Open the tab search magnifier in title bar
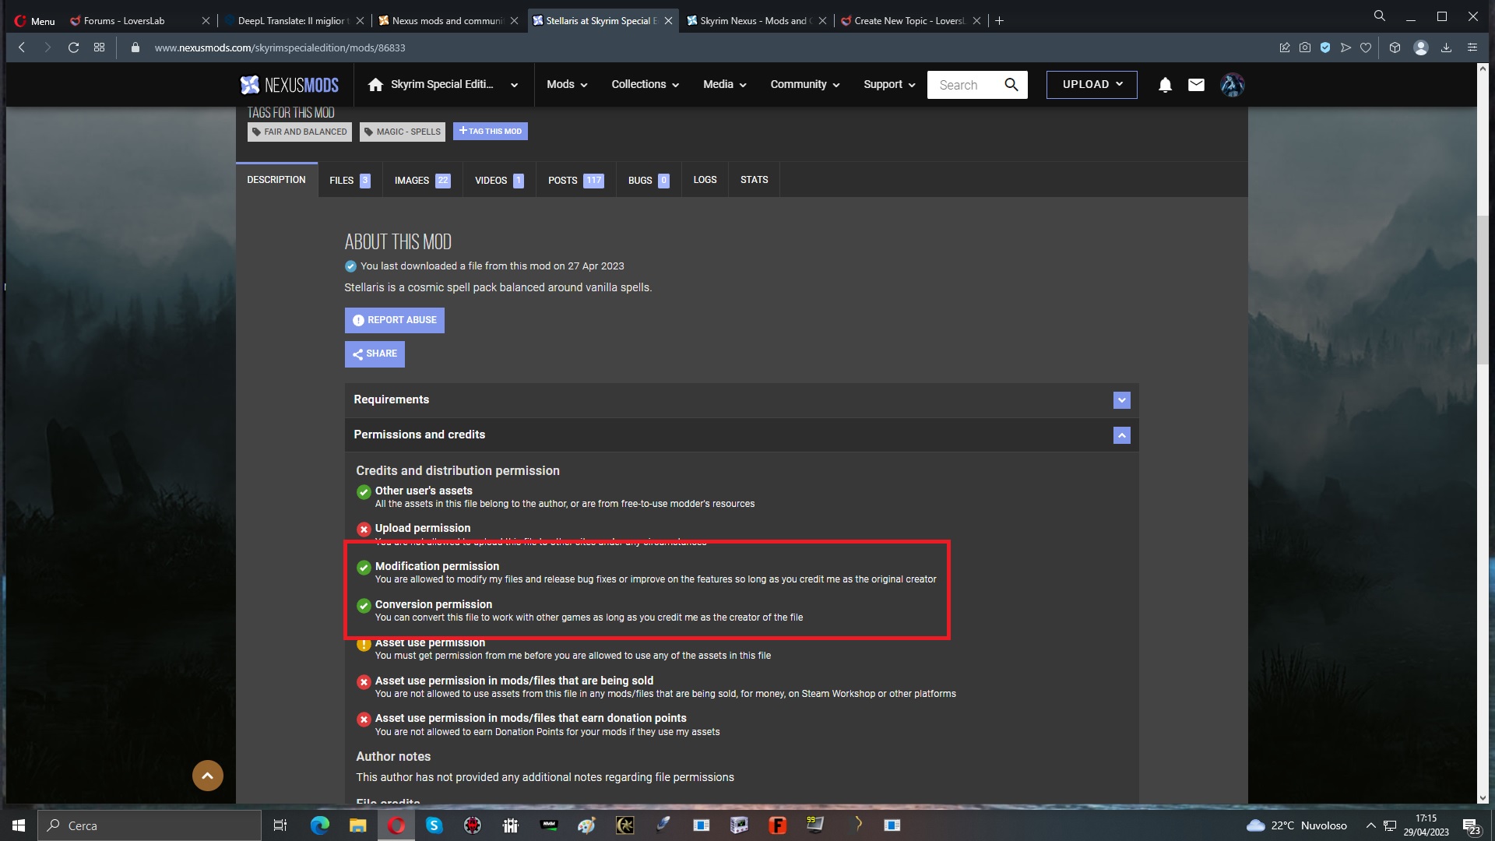1495x841 pixels. [x=1380, y=16]
